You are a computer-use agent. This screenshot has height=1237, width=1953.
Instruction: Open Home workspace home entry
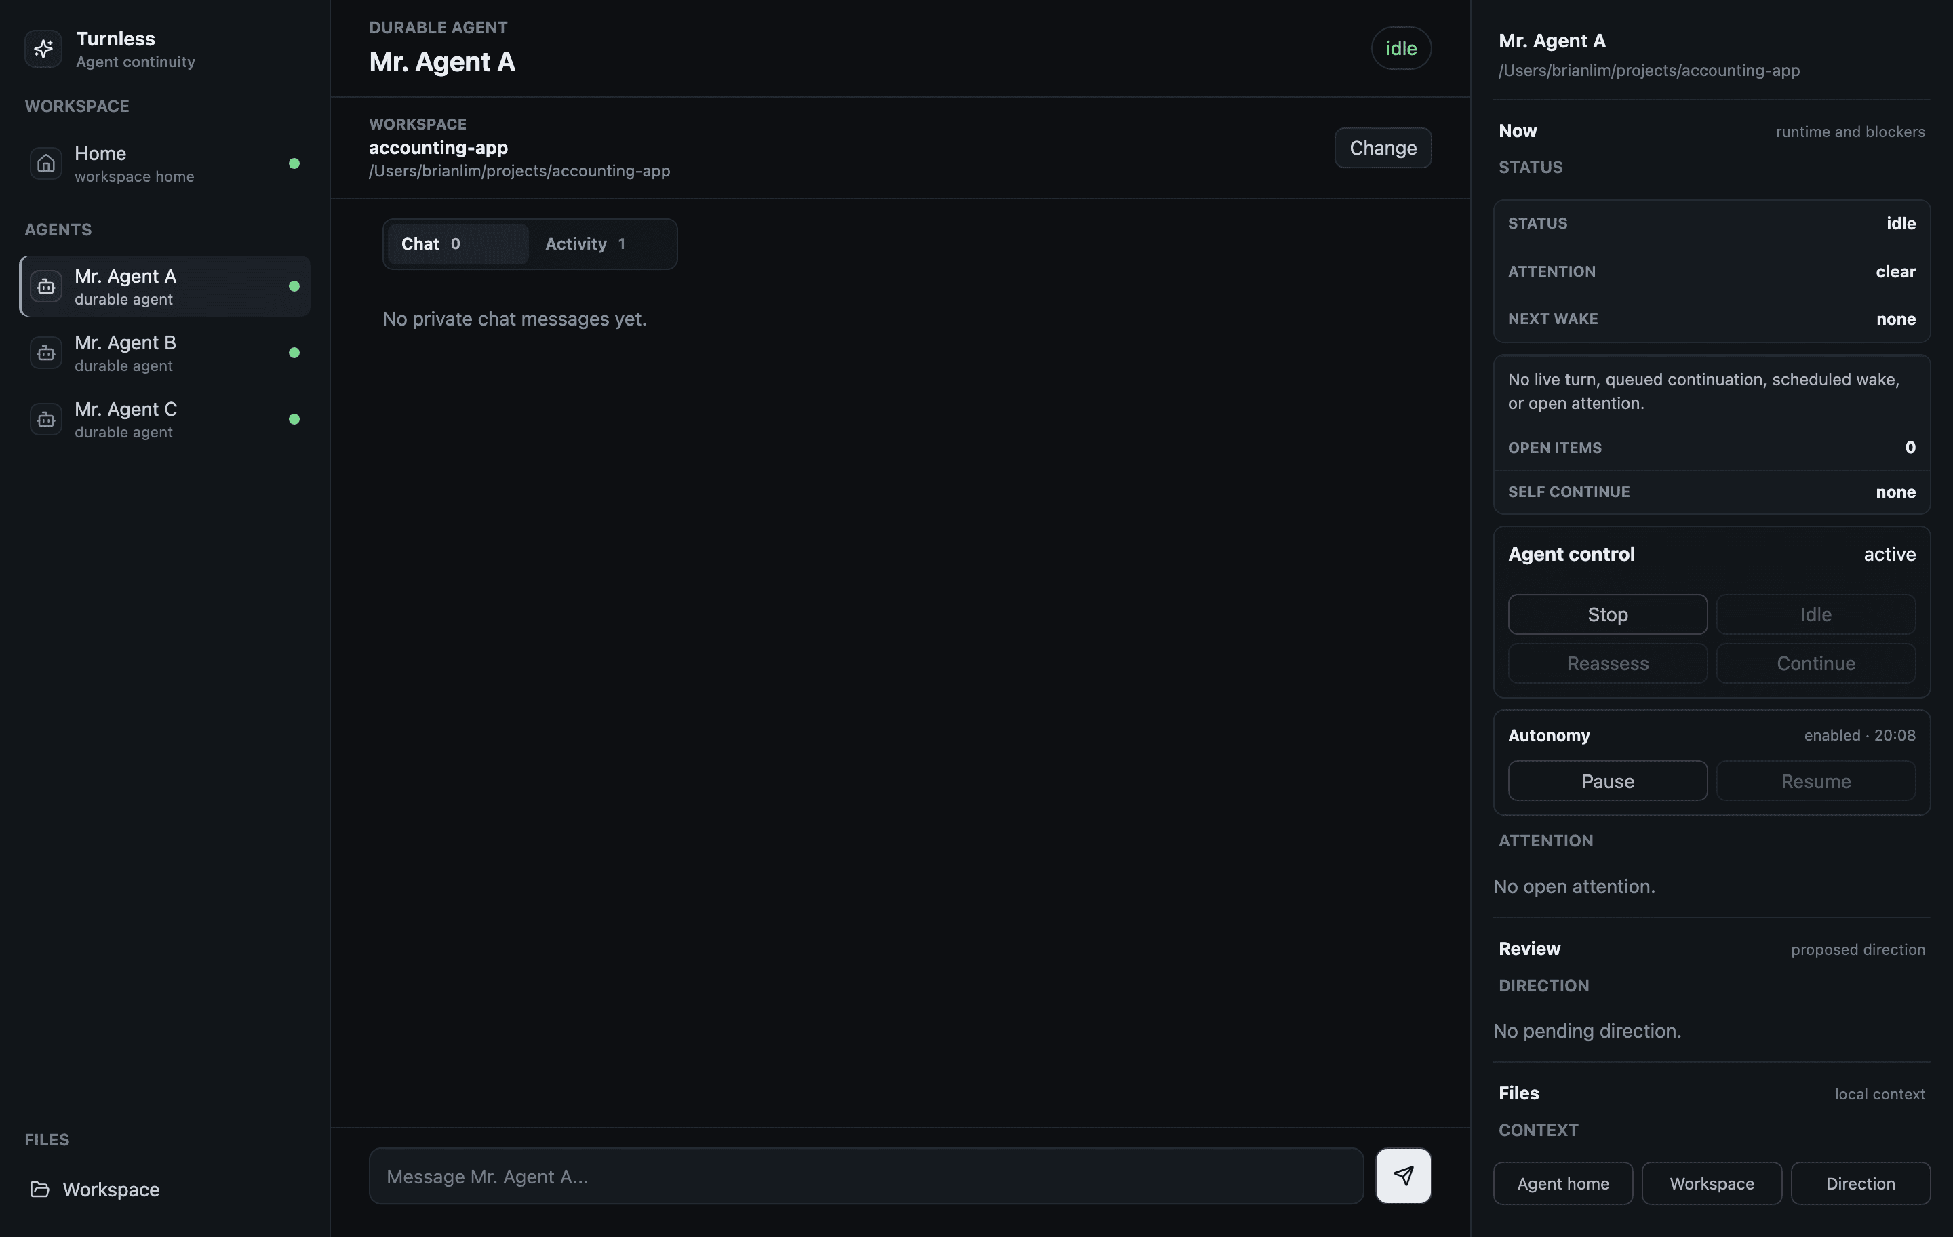point(165,164)
